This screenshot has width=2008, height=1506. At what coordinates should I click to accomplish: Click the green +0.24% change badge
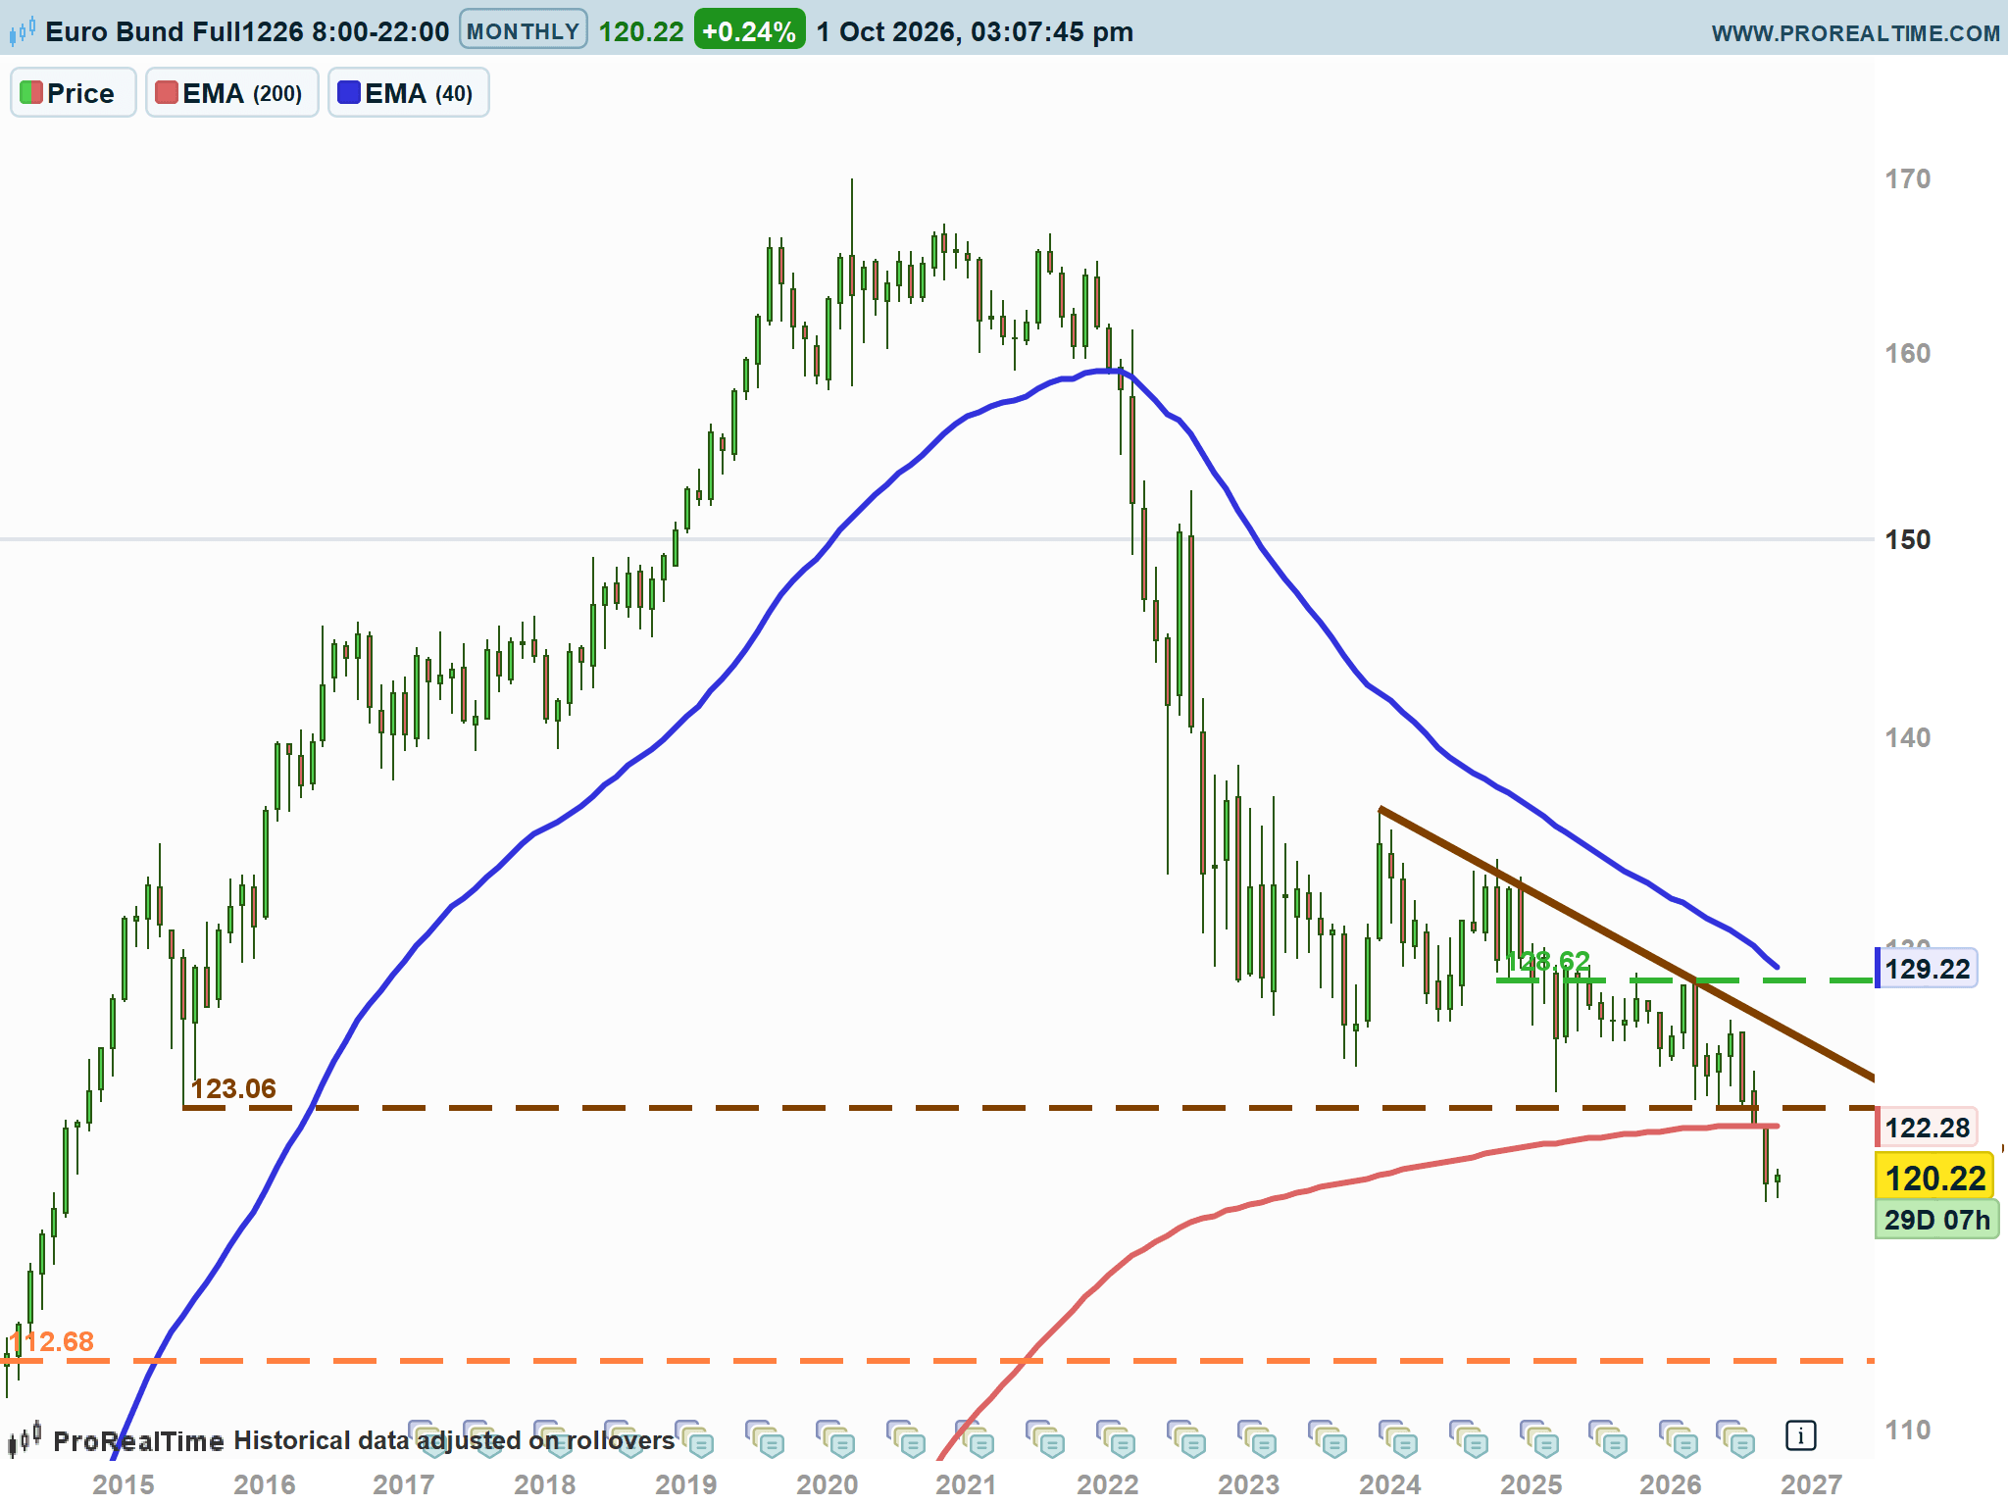749,30
